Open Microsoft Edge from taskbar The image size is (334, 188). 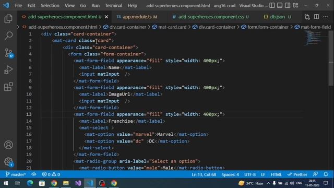click(x=30, y=183)
